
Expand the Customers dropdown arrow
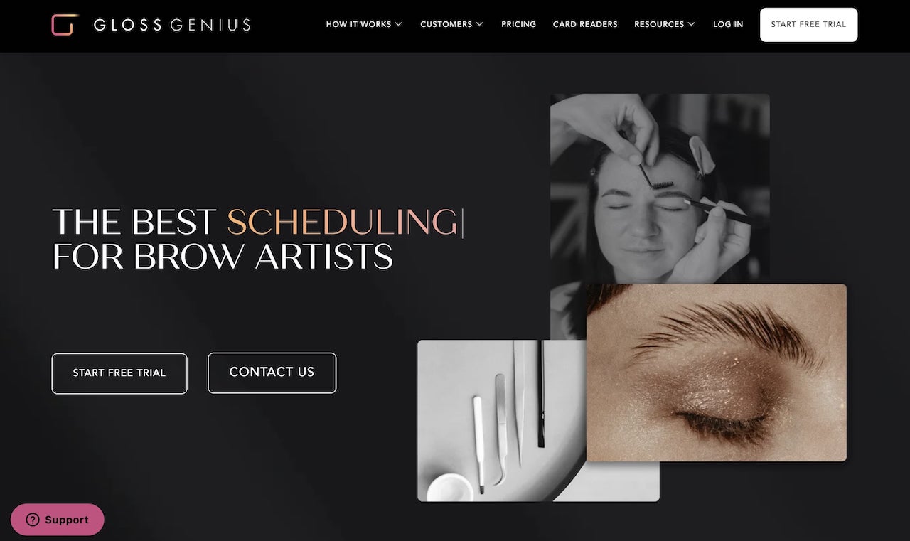(479, 24)
